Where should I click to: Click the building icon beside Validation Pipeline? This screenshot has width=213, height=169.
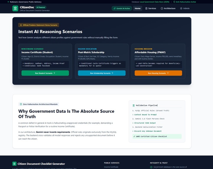134,105
